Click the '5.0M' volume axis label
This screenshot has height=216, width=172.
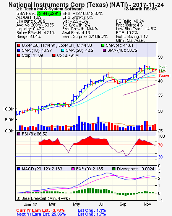10,120
